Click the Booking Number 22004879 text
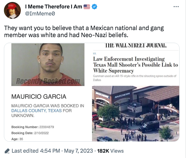 [33, 127]
